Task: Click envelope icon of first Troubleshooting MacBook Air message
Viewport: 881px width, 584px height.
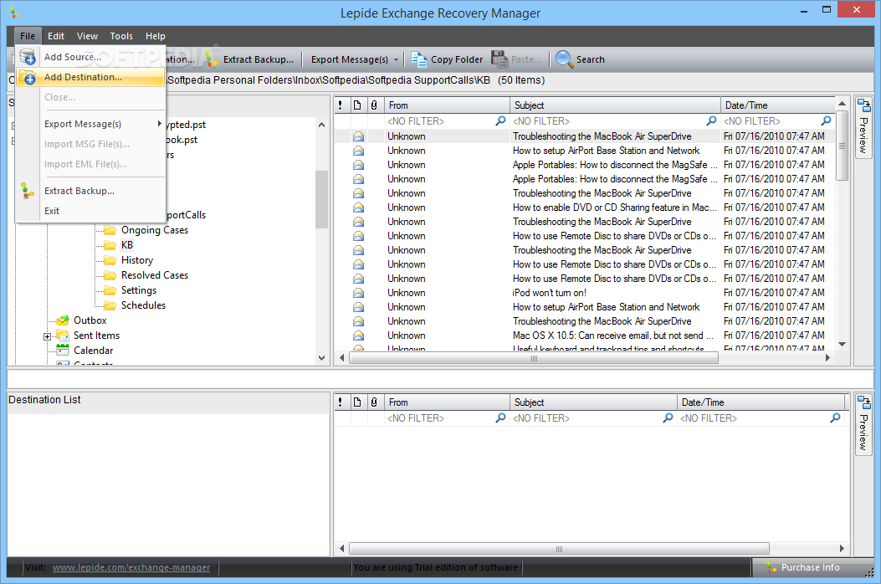Action: tap(358, 136)
